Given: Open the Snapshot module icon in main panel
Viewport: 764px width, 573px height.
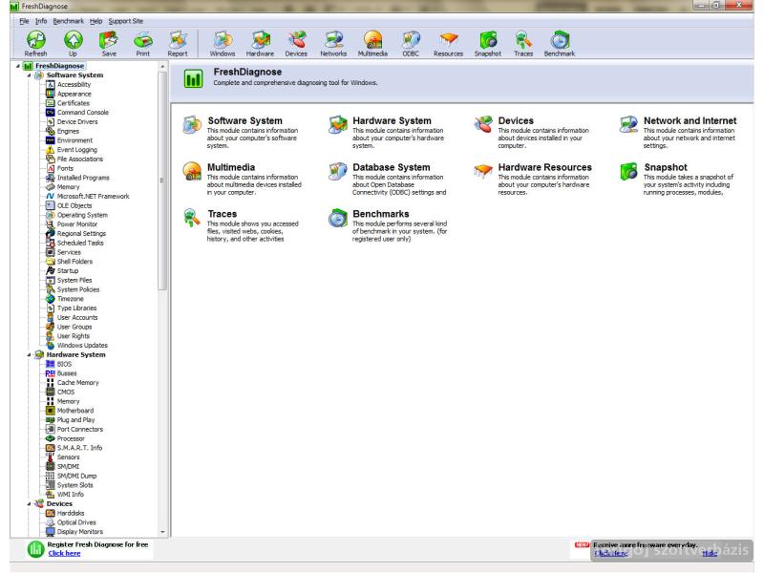Looking at the screenshot, I should pos(628,171).
